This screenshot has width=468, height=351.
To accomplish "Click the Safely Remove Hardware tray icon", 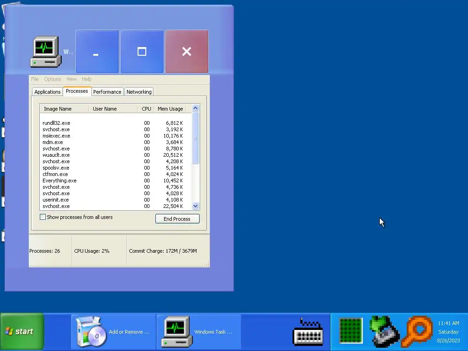I will coord(384,331).
